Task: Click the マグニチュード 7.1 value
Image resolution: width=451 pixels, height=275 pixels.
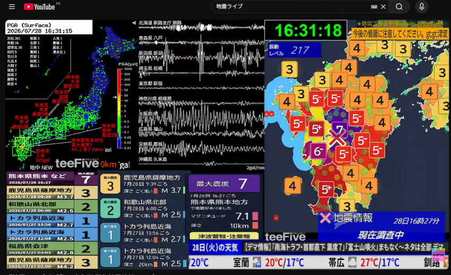Action: coord(242,216)
